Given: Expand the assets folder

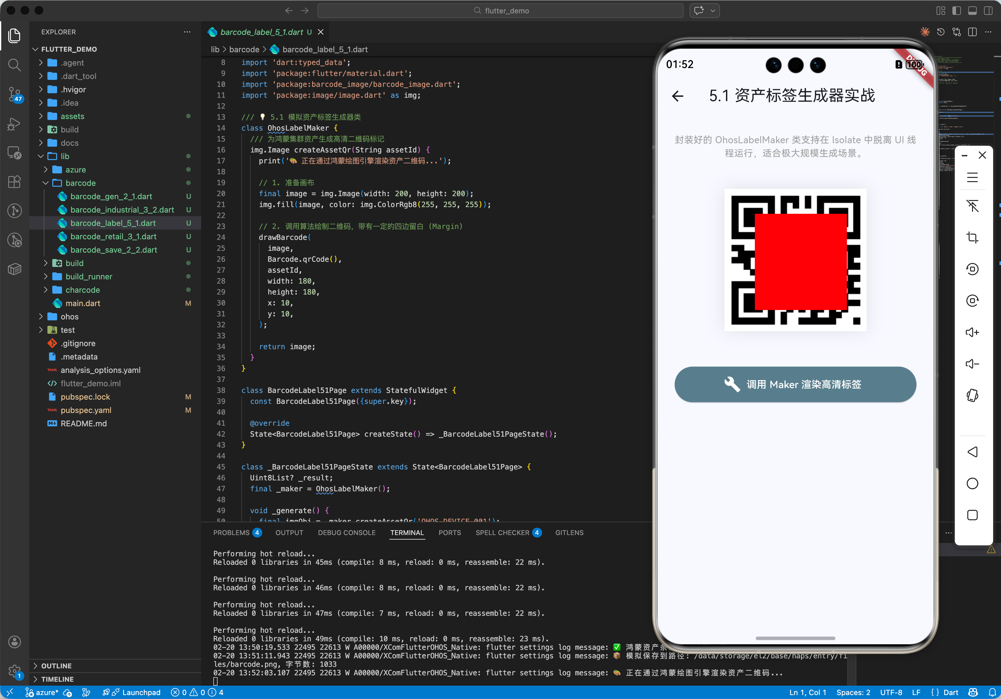Looking at the screenshot, I should 72,116.
